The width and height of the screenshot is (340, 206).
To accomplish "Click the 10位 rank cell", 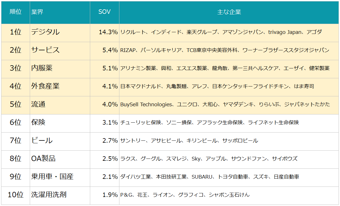I will [16, 196].
